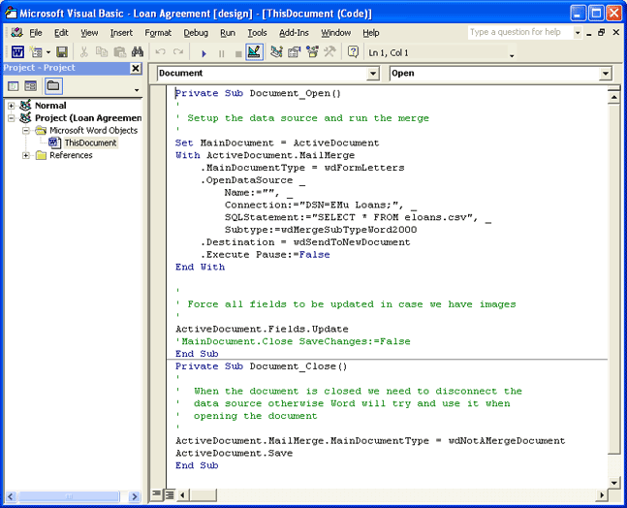Viewport: 627px width, 508px height.
Task: Expand the Normal project tree node
Action: click(12, 106)
